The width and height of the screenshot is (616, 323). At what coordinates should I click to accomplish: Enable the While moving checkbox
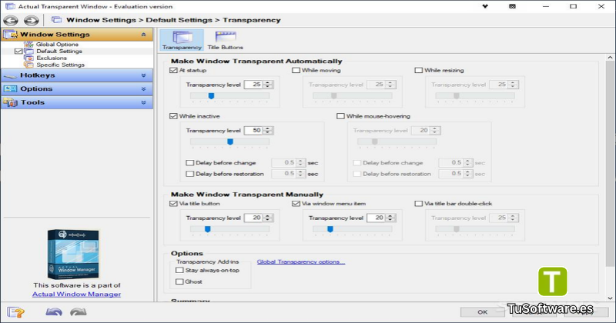click(x=296, y=70)
